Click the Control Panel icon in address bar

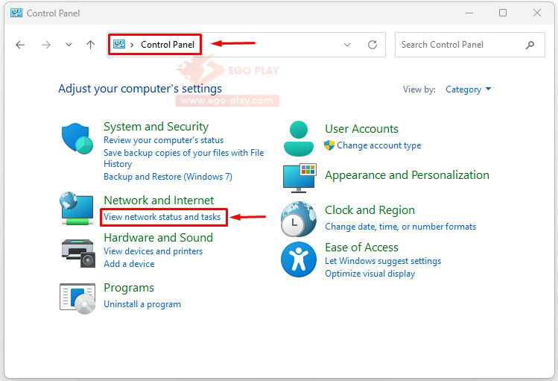click(119, 44)
